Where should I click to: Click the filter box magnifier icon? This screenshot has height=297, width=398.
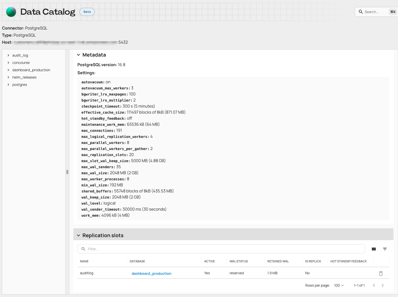click(x=83, y=249)
